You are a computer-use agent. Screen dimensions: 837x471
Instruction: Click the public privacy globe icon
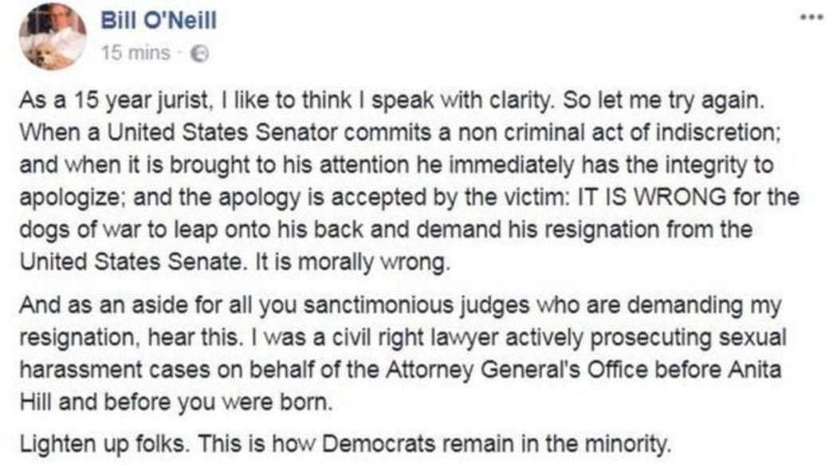(x=202, y=53)
